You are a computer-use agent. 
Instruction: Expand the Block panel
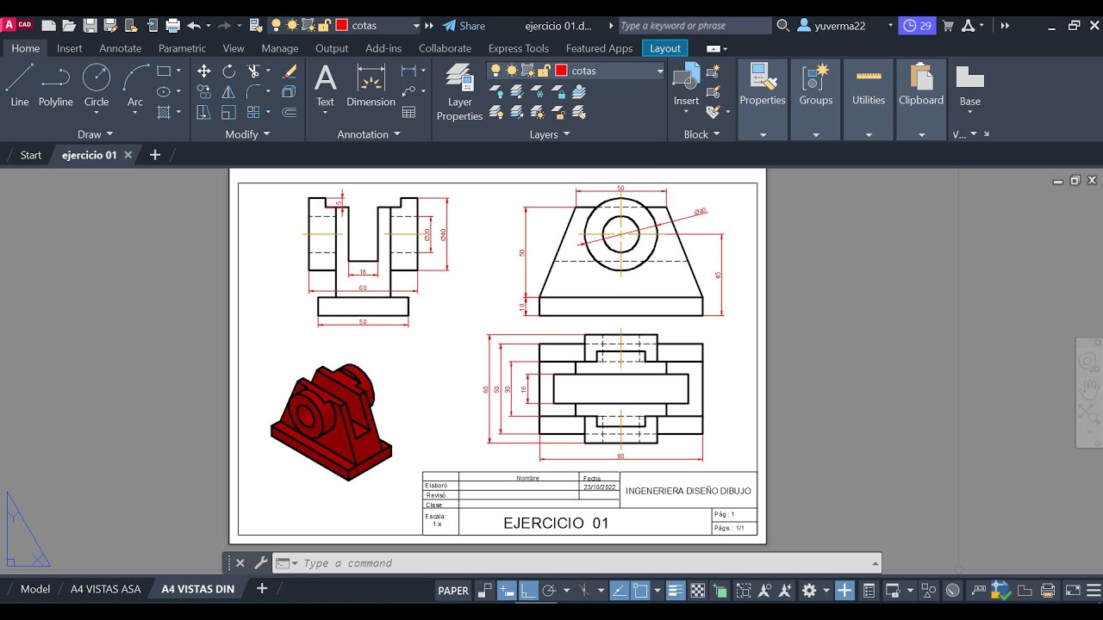coord(701,134)
